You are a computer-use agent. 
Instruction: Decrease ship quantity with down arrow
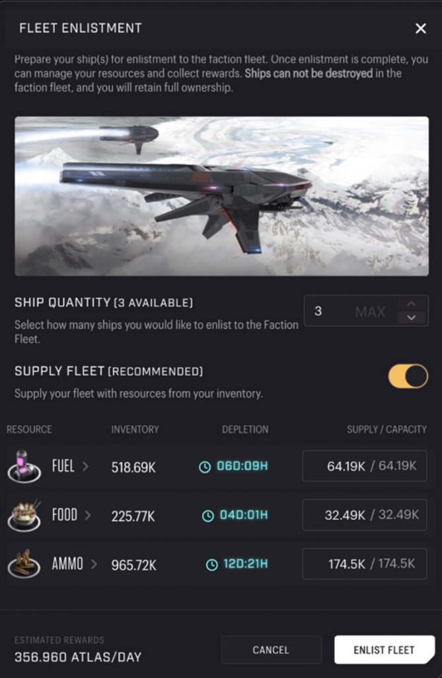412,318
